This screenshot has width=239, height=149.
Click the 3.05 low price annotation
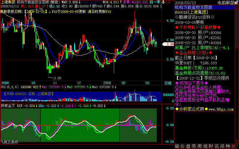click(x=57, y=78)
